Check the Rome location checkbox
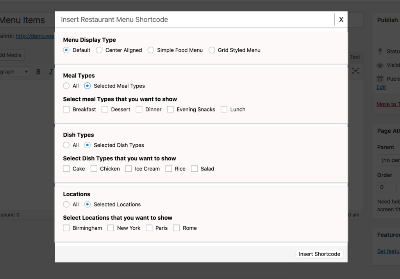Image resolution: width=400 pixels, height=279 pixels. [x=177, y=228]
